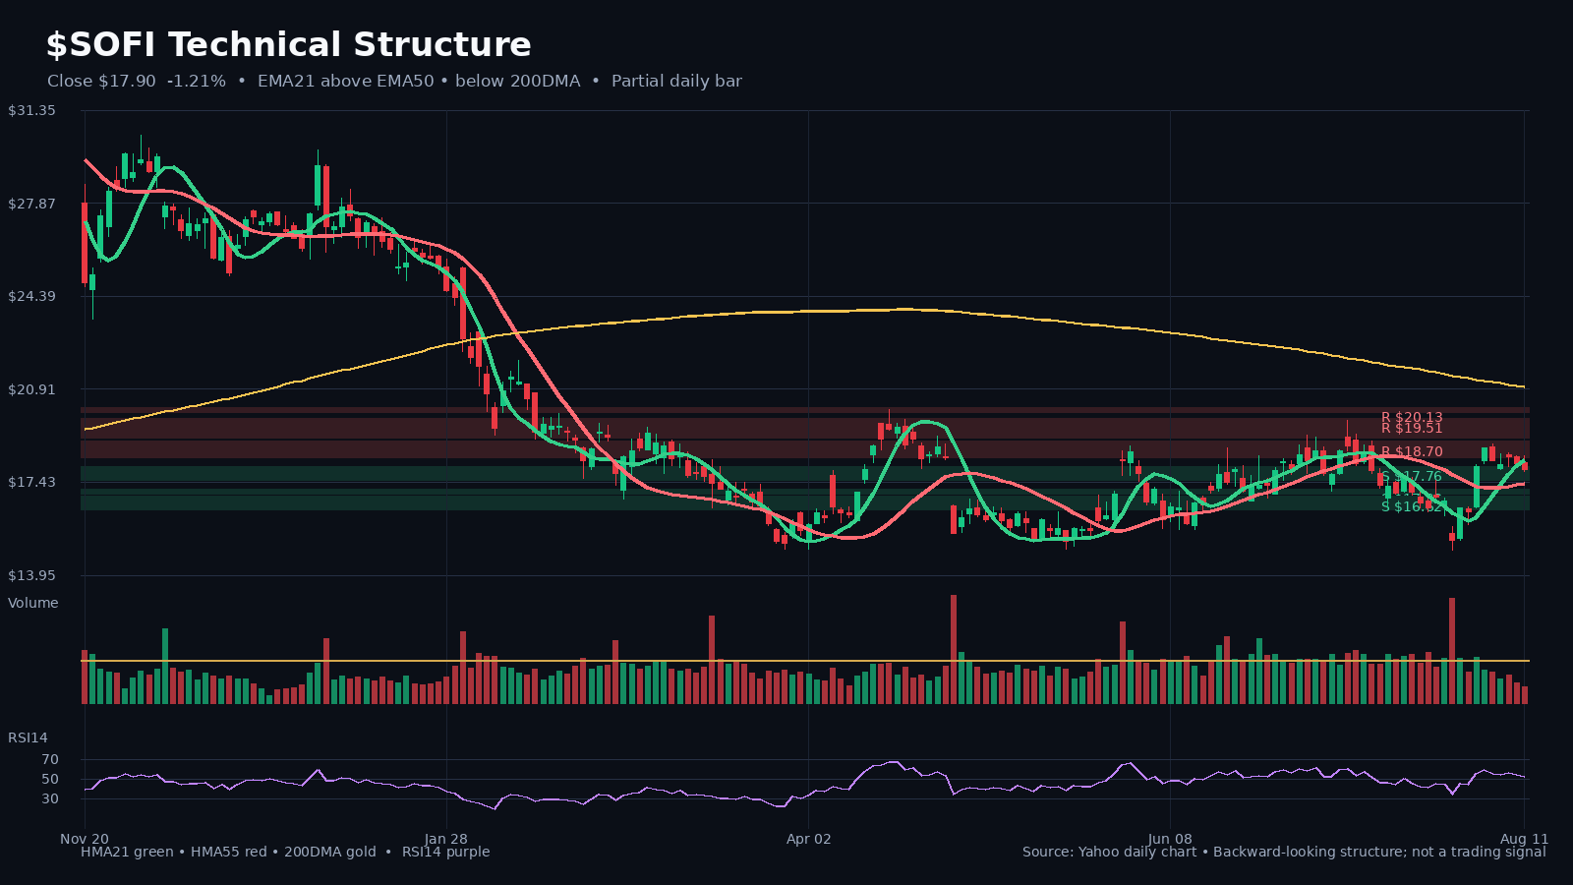Click the "$27.87" price axis label
This screenshot has width=1573, height=885.
point(31,204)
